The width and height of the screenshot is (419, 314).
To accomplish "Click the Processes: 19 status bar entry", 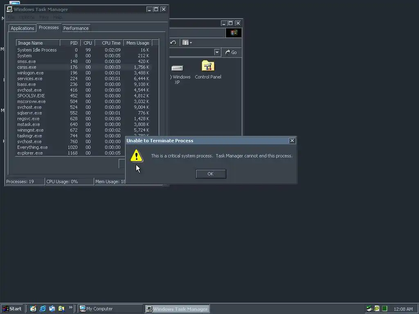I will [25, 182].
